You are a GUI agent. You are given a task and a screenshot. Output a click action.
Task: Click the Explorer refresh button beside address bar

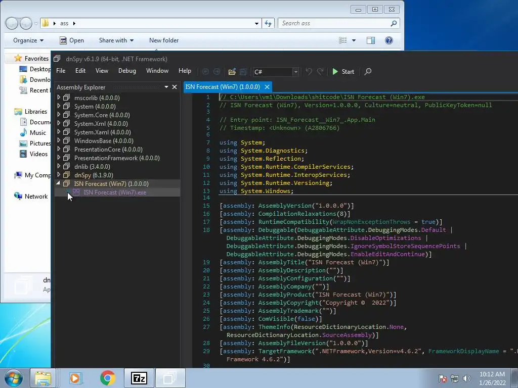(x=268, y=23)
